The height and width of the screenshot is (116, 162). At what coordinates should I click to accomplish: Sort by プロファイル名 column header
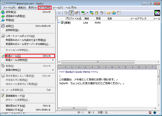73,19
